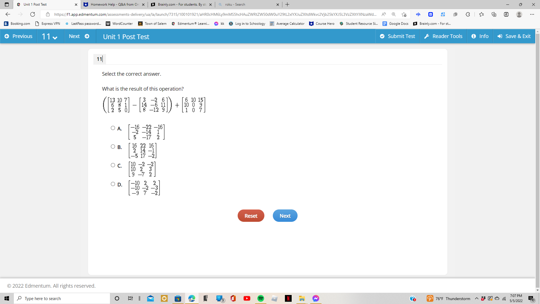This screenshot has height=304, width=540.
Task: Select answer choice C
Action: [113, 165]
